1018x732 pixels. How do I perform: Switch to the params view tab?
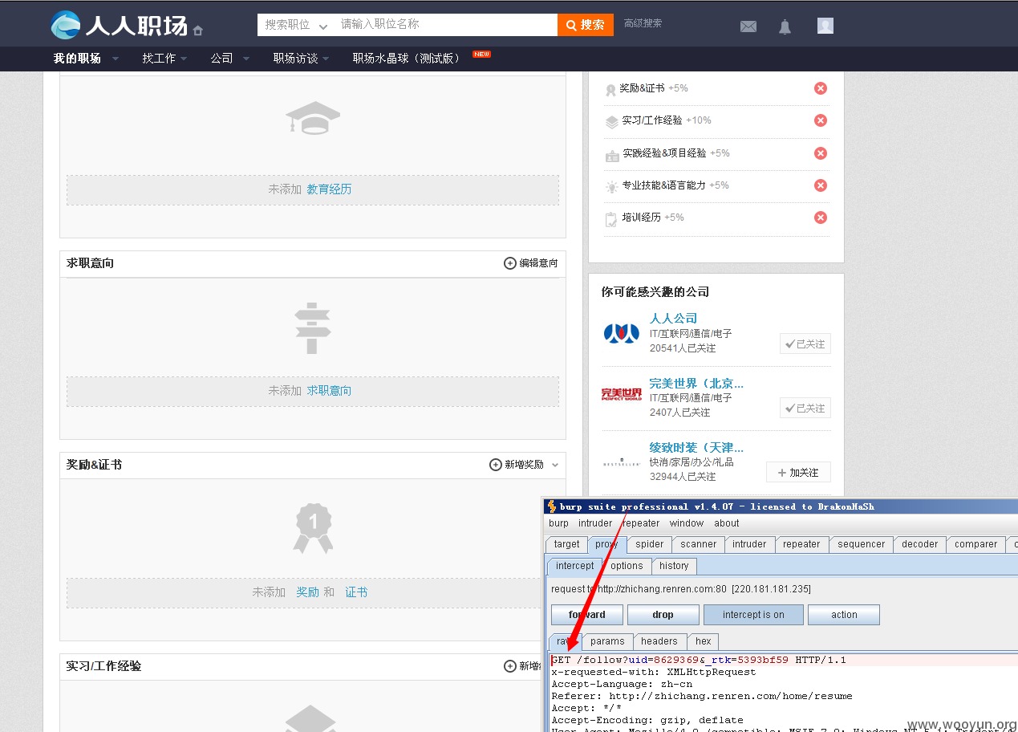pyautogui.click(x=607, y=641)
